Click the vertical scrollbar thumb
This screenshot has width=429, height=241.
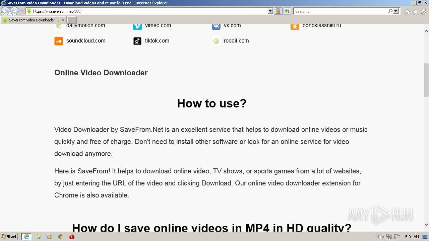pos(426,80)
